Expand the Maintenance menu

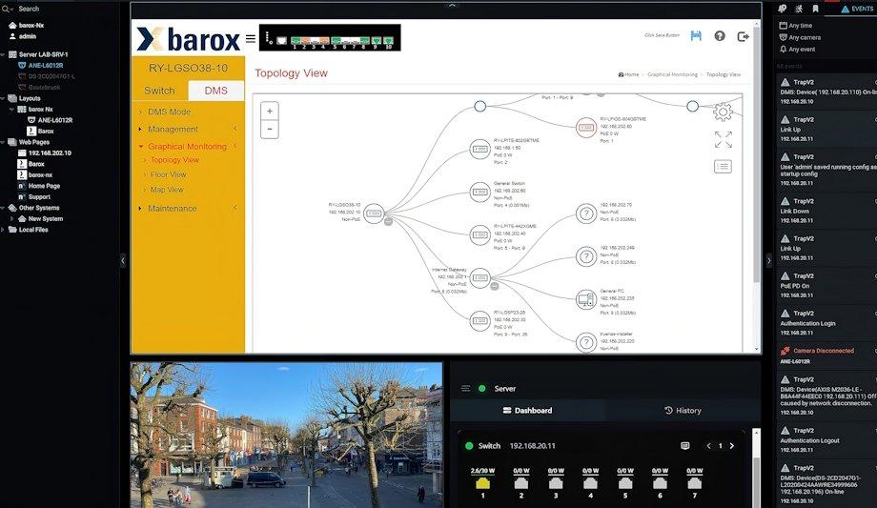click(x=189, y=208)
